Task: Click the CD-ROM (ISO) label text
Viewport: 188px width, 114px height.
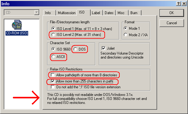Action: (x=17, y=33)
